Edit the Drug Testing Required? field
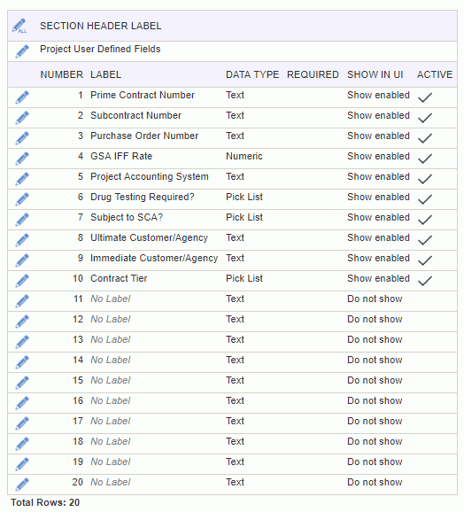464x512 pixels. coord(22,199)
